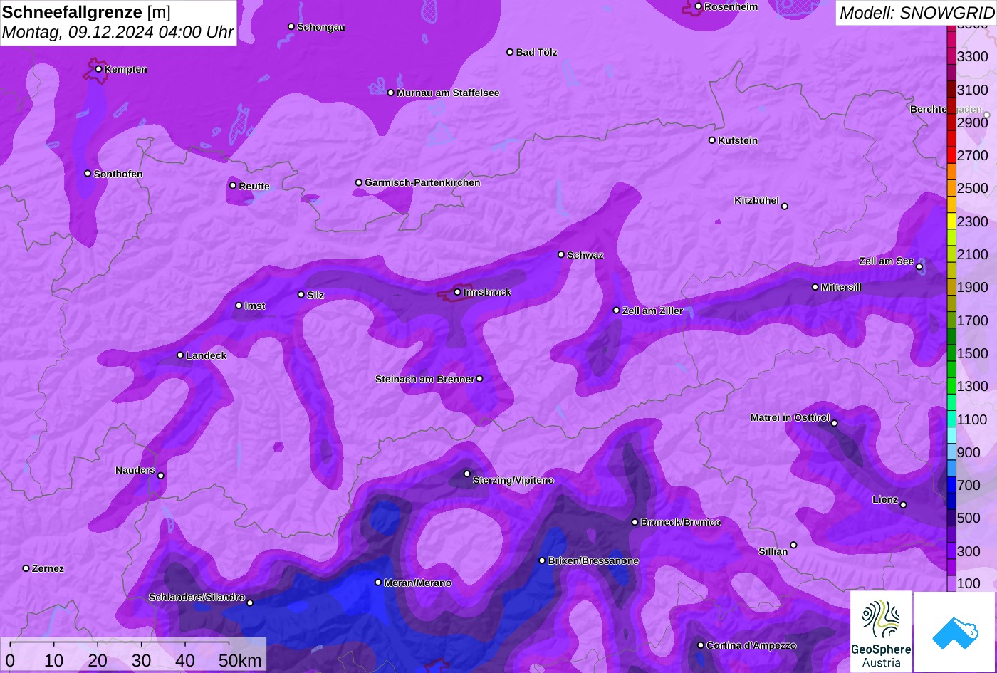Viewport: 997px width, 673px height.
Task: Click the Berchtesgaden label
Action: pos(946,109)
